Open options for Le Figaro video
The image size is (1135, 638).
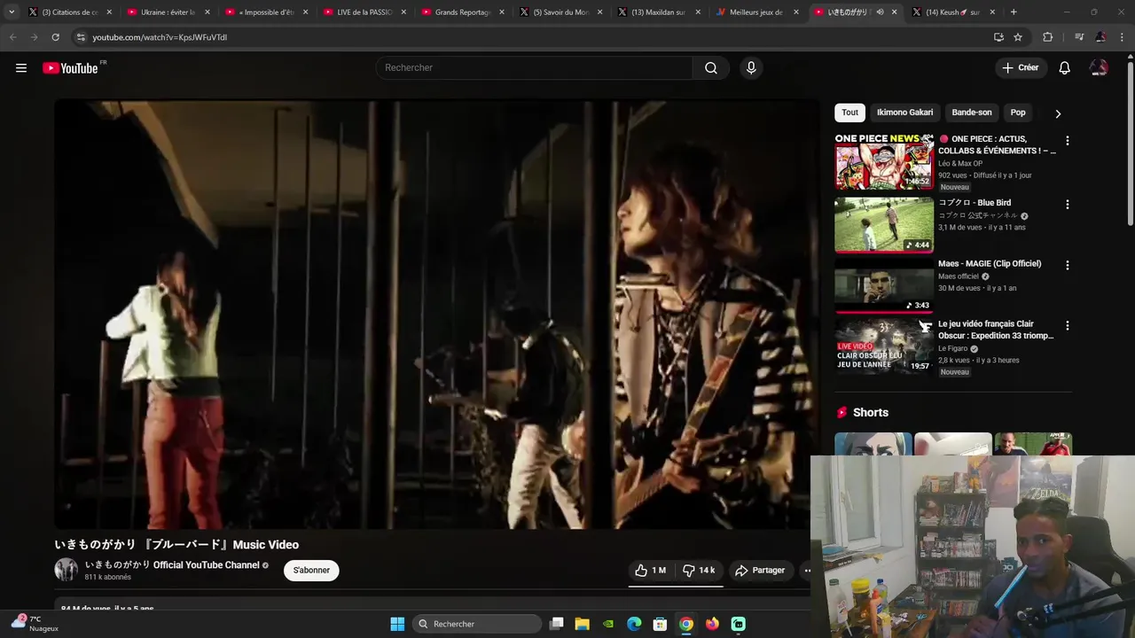(x=1067, y=325)
